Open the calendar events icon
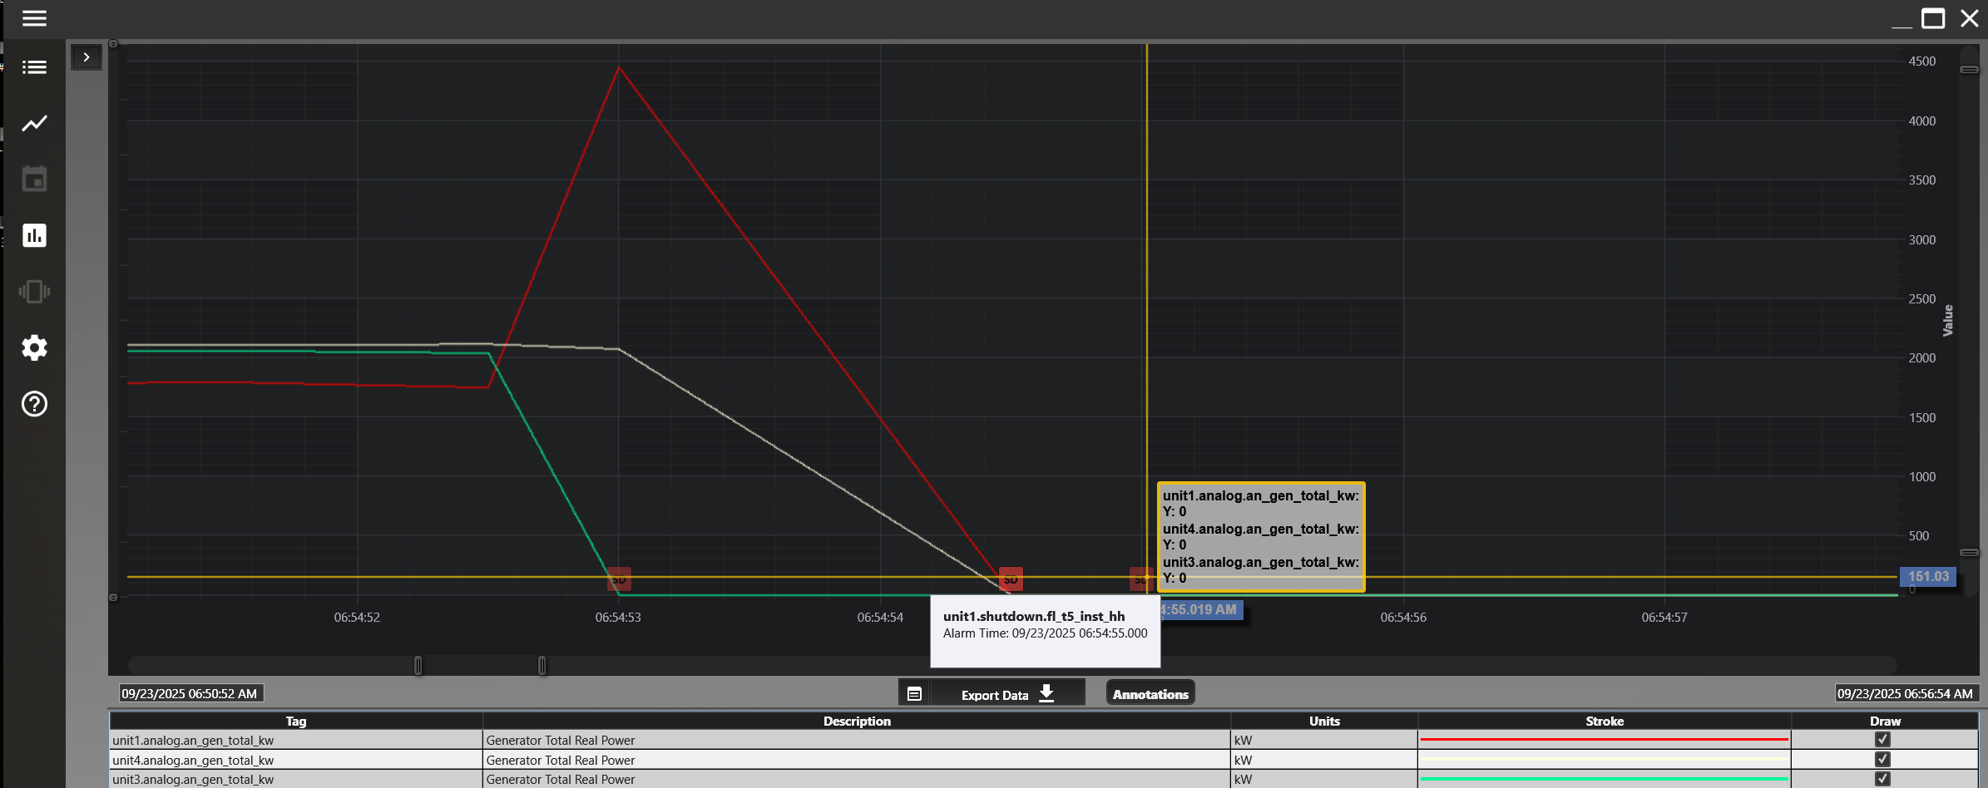This screenshot has height=788, width=1988. [34, 179]
